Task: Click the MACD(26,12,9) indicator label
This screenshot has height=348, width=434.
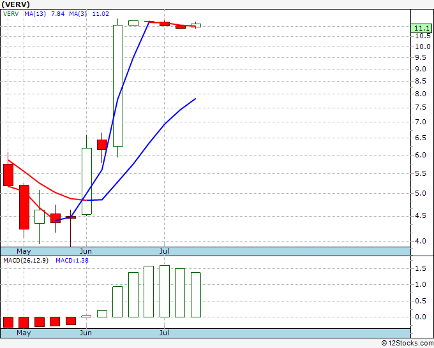Action: pos(26,261)
